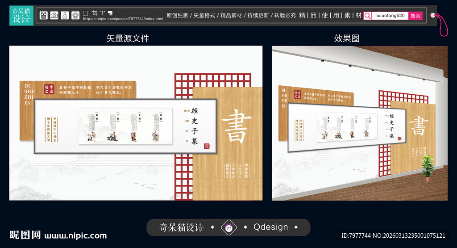Viewport: 457px width, 248px height.
Task: Click the 奇呆猫设计 text in the bottom banner
Action: pos(182,227)
